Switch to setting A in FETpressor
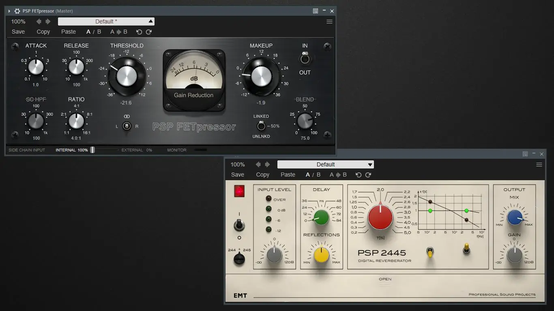 (x=88, y=32)
